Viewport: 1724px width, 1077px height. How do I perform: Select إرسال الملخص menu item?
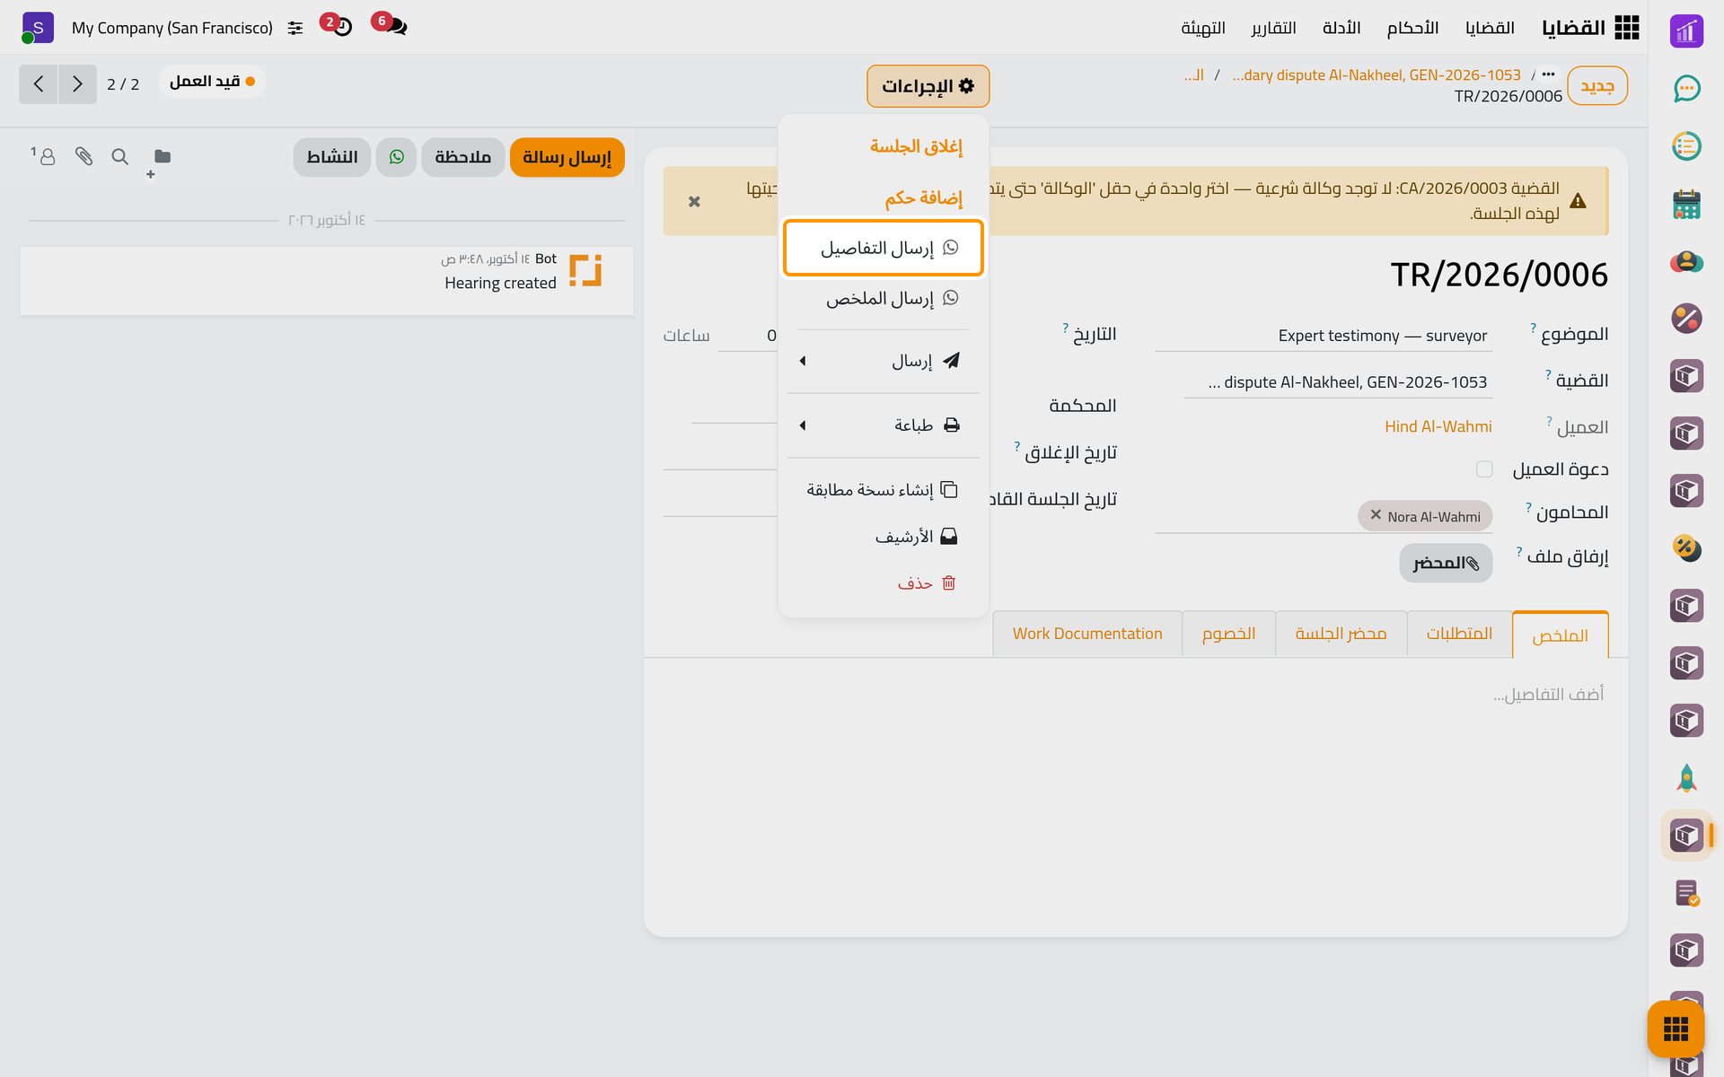(884, 298)
